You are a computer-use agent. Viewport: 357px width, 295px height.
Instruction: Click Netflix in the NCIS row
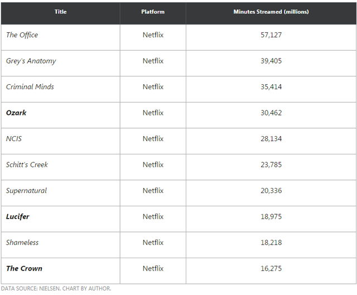pyautogui.click(x=153, y=139)
